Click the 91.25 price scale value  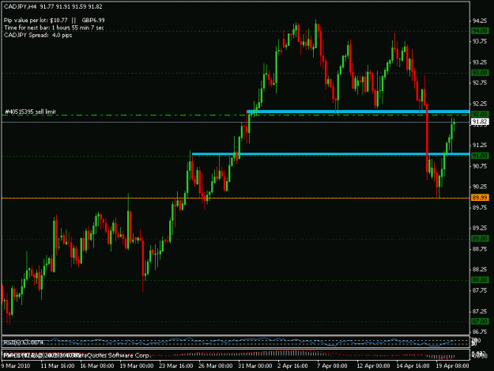[x=480, y=145]
